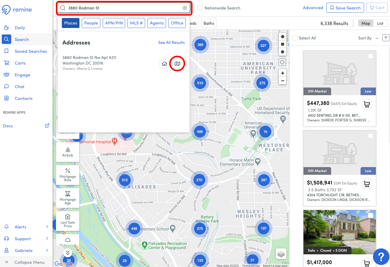This screenshot has width=390, height=267.
Task: Open the Baths filter
Action: point(209,23)
